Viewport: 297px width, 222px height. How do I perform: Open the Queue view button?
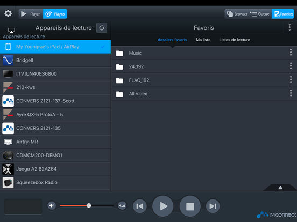260,14
